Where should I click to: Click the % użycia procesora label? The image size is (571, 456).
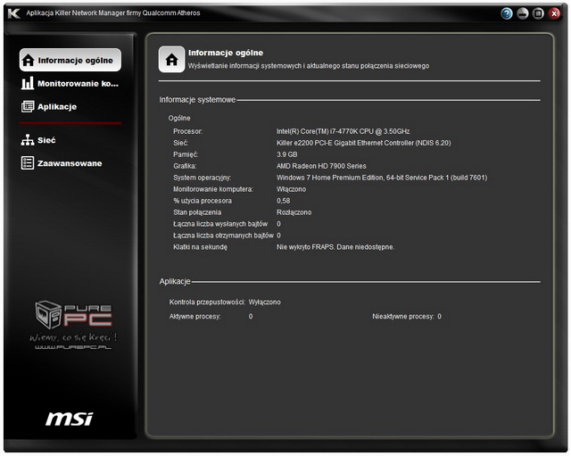[203, 201]
